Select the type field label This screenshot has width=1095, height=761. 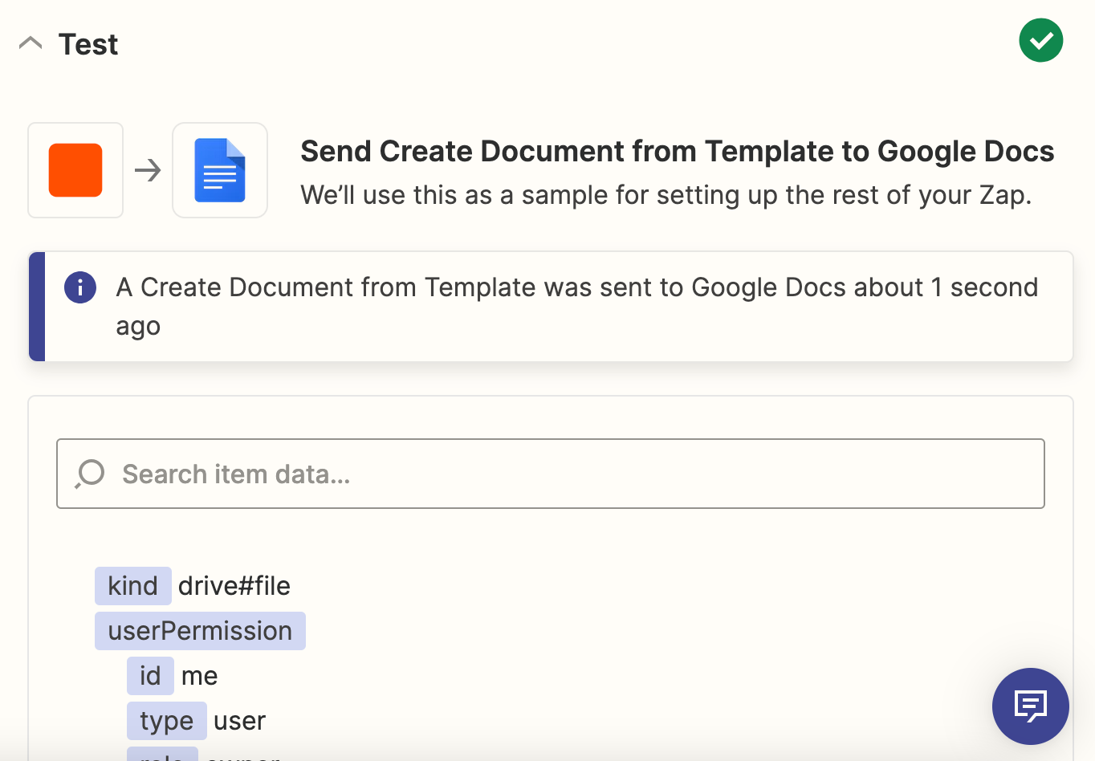coord(167,721)
